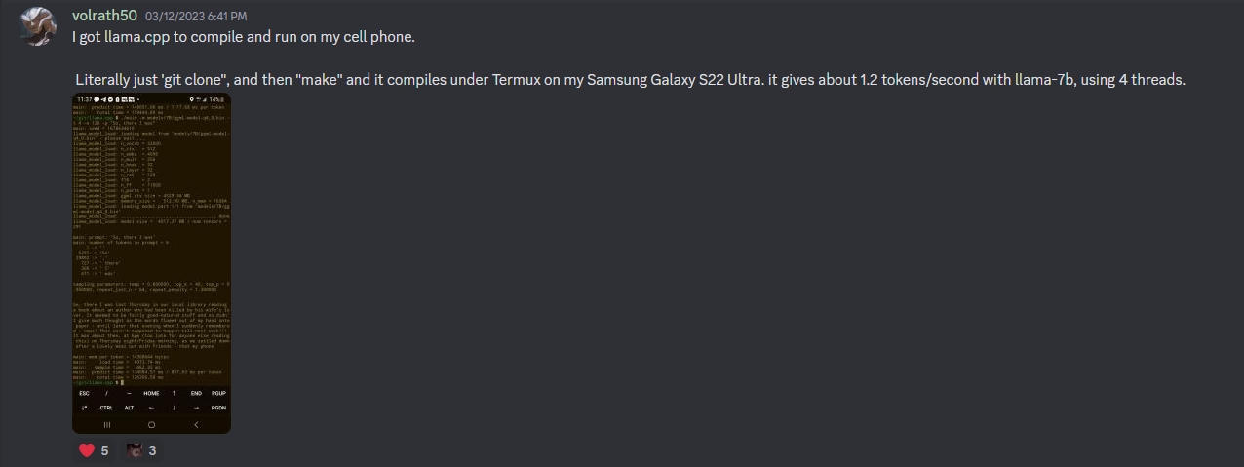Click the ESC key in the Termux screenshot
The image size is (1244, 467).
(84, 393)
